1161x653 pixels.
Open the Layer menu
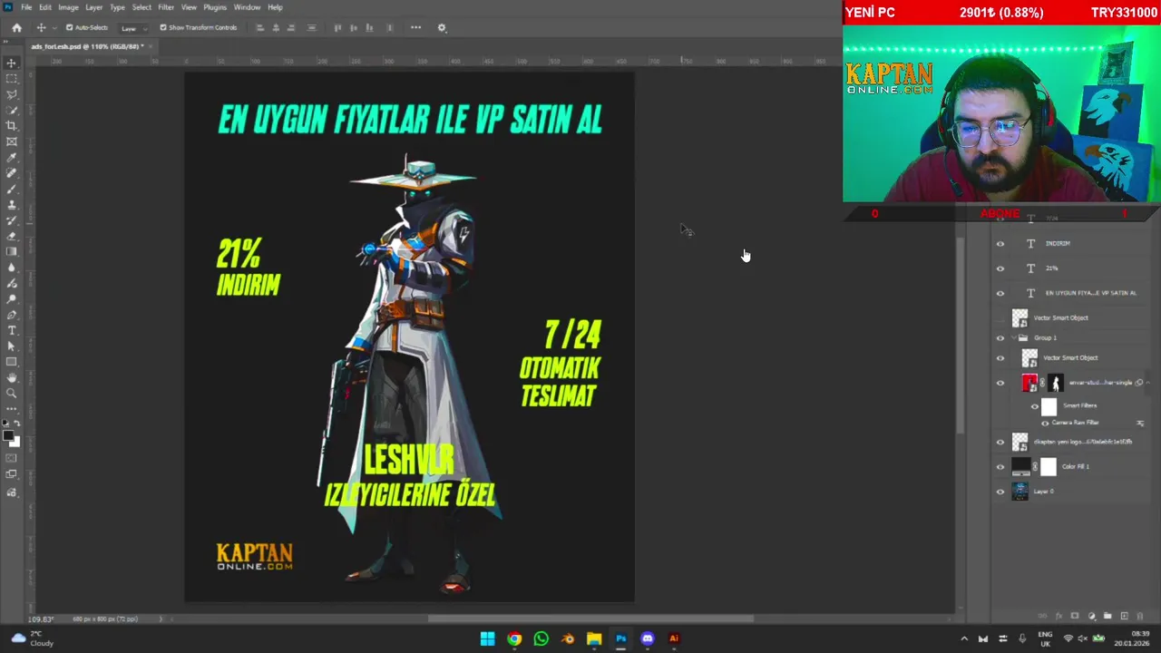(93, 7)
